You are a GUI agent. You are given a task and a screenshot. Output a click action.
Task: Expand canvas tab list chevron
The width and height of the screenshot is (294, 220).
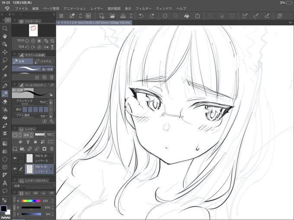click(x=291, y=22)
